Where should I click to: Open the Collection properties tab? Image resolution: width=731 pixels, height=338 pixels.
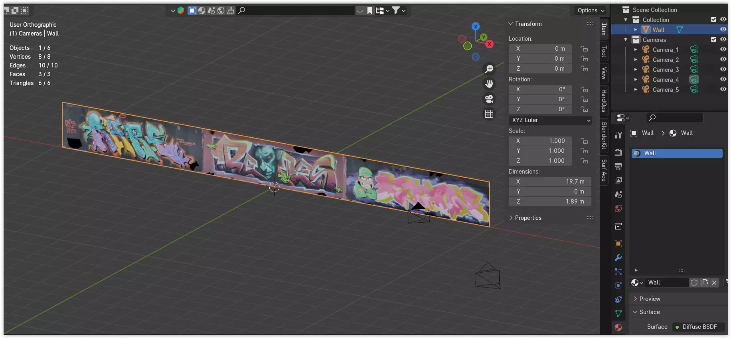(x=618, y=226)
